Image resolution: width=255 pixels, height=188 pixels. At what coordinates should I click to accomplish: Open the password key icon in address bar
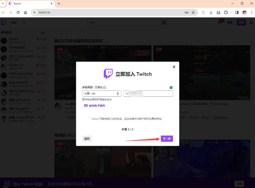[x=187, y=12]
